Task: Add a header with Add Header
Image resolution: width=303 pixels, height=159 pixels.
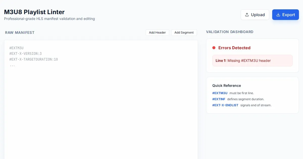Action: [157, 33]
